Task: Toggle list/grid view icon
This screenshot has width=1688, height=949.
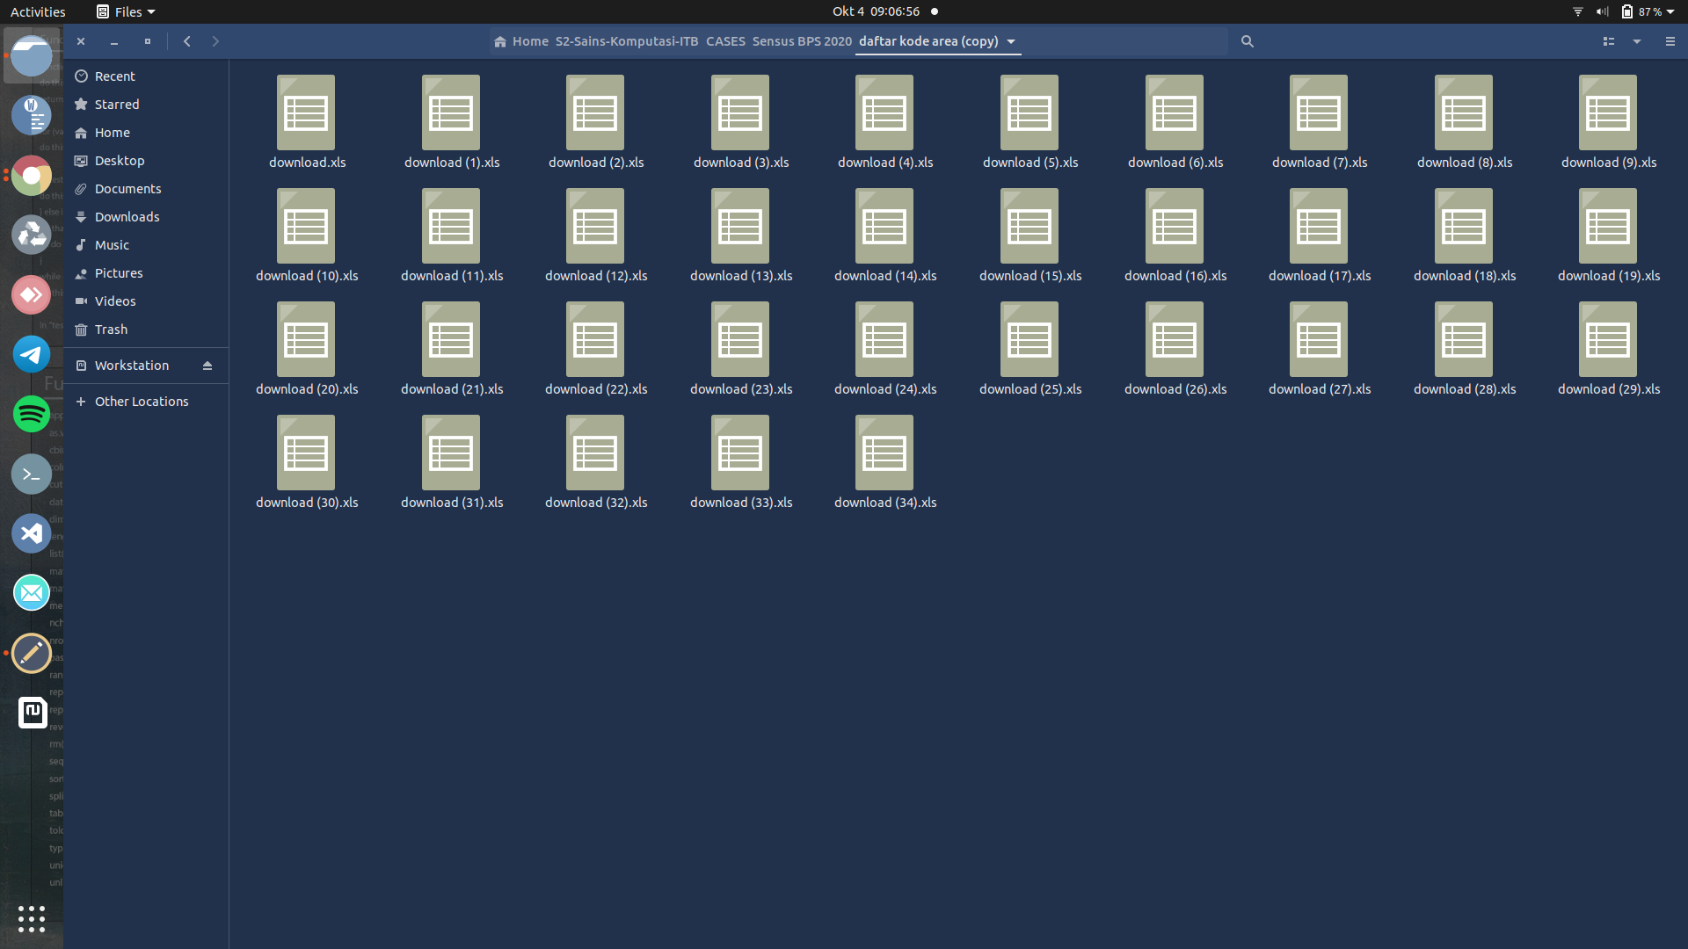Action: (x=1608, y=41)
